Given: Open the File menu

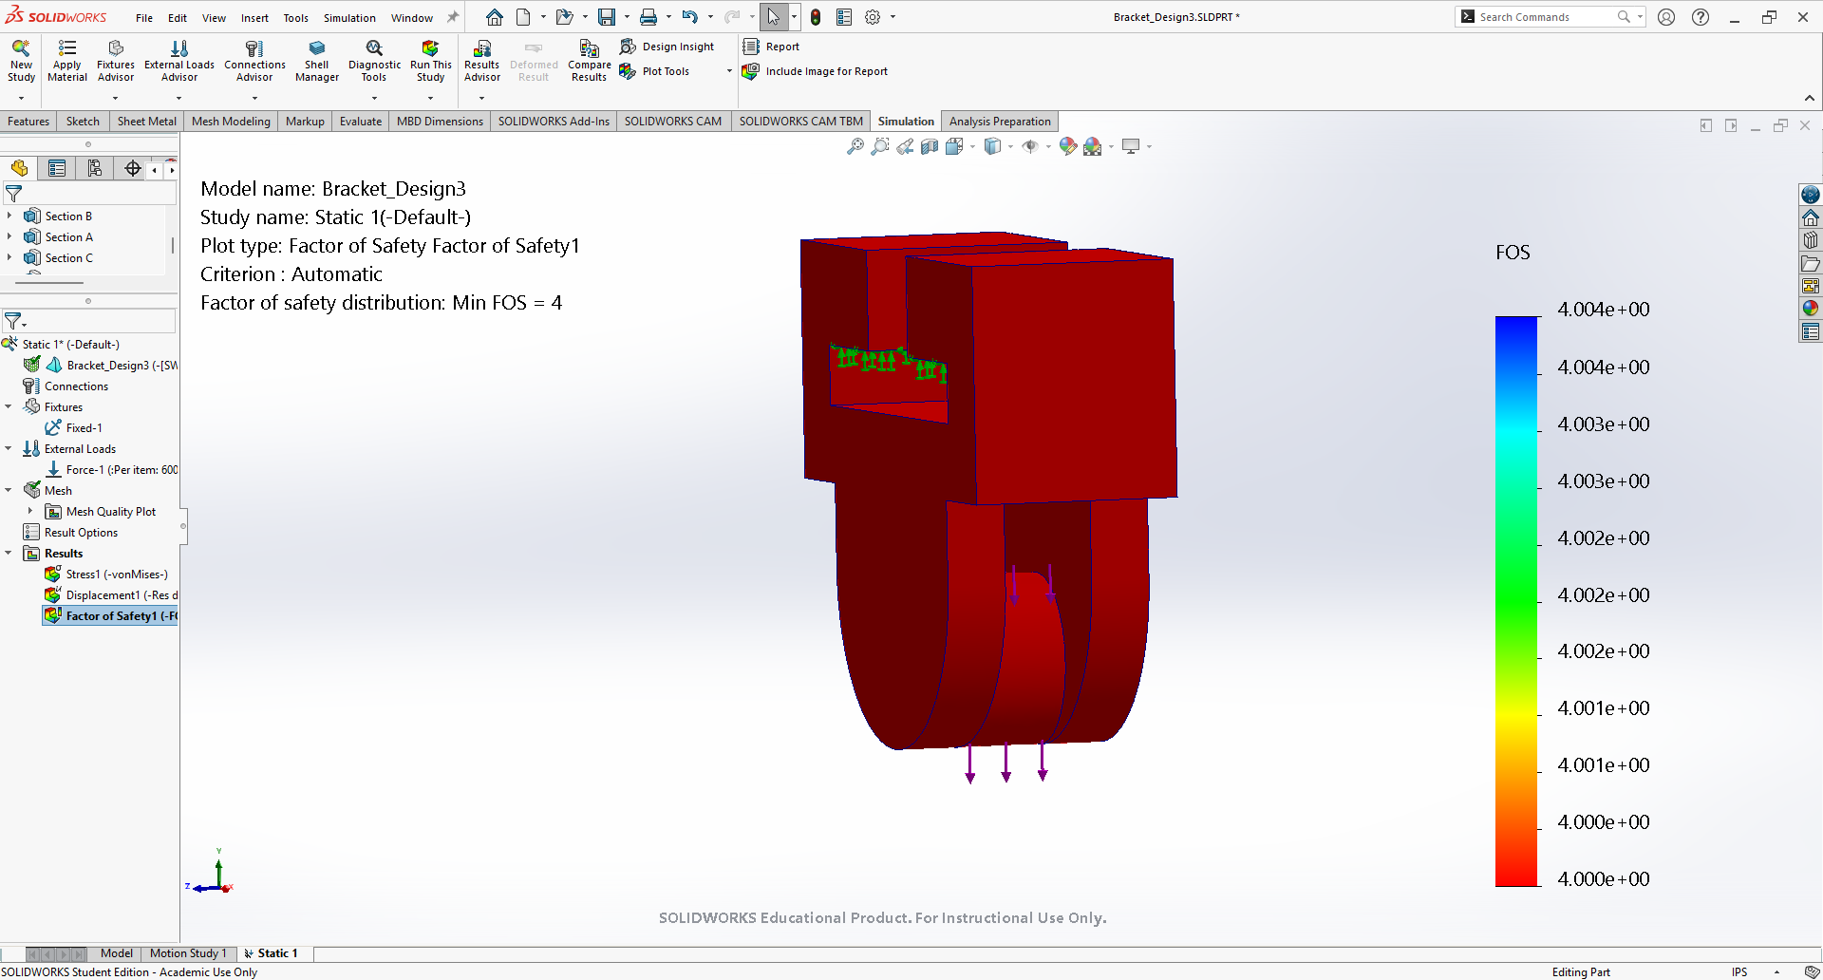Looking at the screenshot, I should click(144, 18).
